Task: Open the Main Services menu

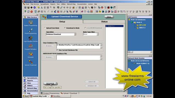Action: coord(35,4)
